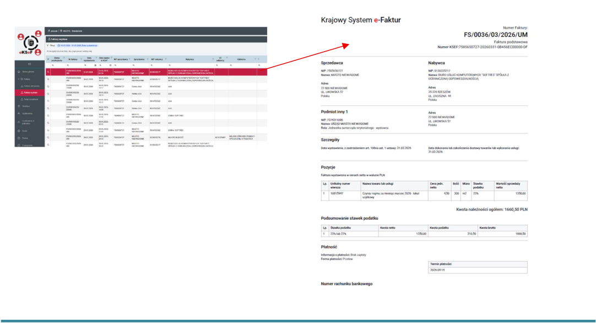Select the MIASTO RADOŚĆ invoice row
The height and width of the screenshot is (323, 596).
pyautogui.click(x=156, y=137)
